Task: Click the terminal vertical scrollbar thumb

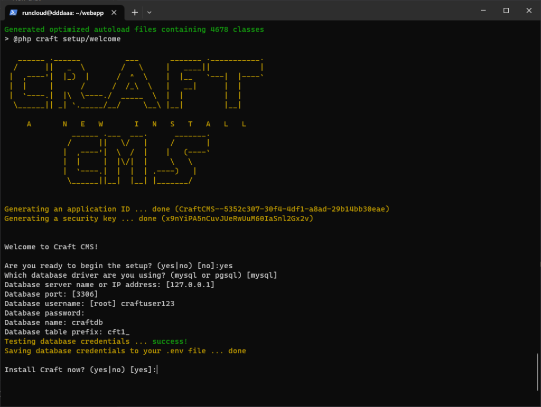Action: [537, 372]
